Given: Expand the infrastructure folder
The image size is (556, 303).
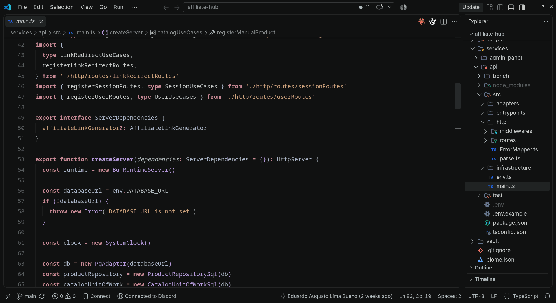Looking at the screenshot, I should (482, 168).
